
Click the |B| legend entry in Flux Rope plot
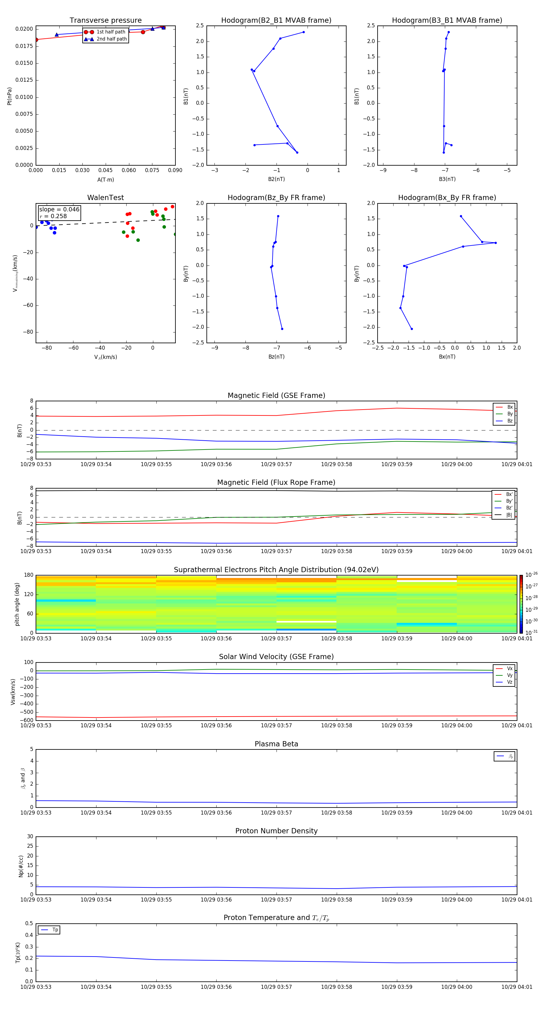(504, 515)
